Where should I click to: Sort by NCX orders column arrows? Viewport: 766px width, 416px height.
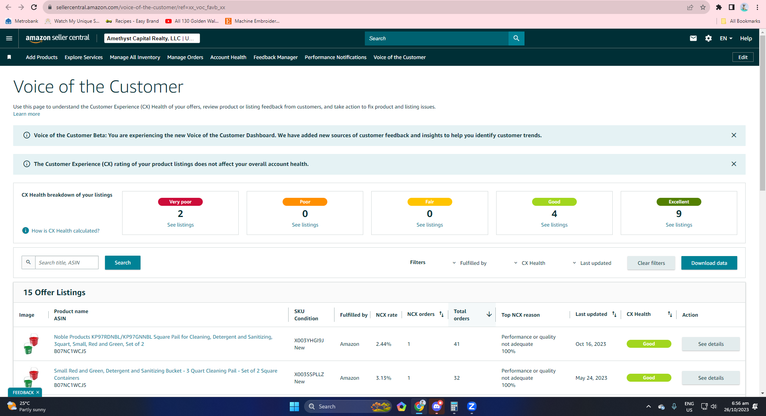(441, 314)
